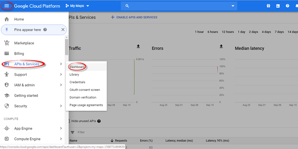Expand the APIs & Services submenu chevron
298x149 pixels.
[61, 64]
